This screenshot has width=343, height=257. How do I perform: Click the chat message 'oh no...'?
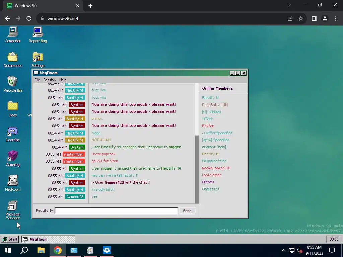pos(97,118)
